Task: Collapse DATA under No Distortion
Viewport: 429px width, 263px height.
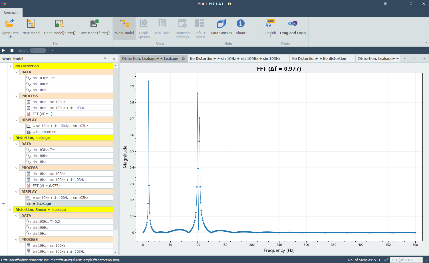Action: (x=16, y=72)
